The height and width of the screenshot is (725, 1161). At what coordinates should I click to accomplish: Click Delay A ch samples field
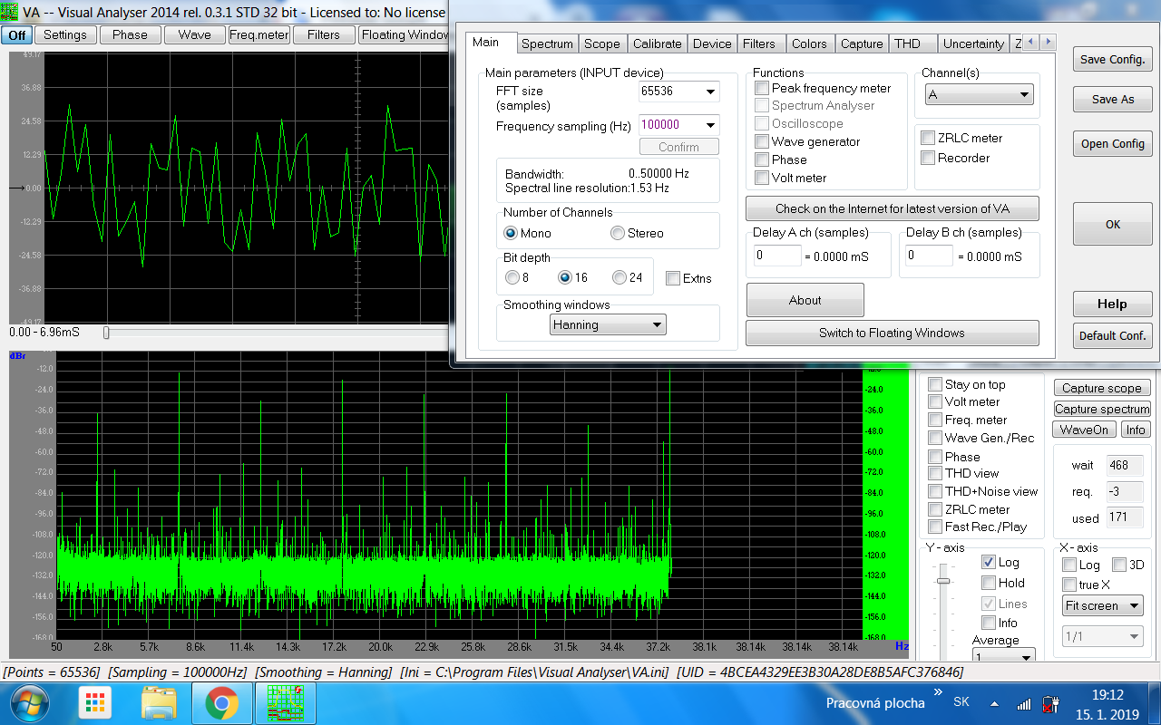coord(776,256)
